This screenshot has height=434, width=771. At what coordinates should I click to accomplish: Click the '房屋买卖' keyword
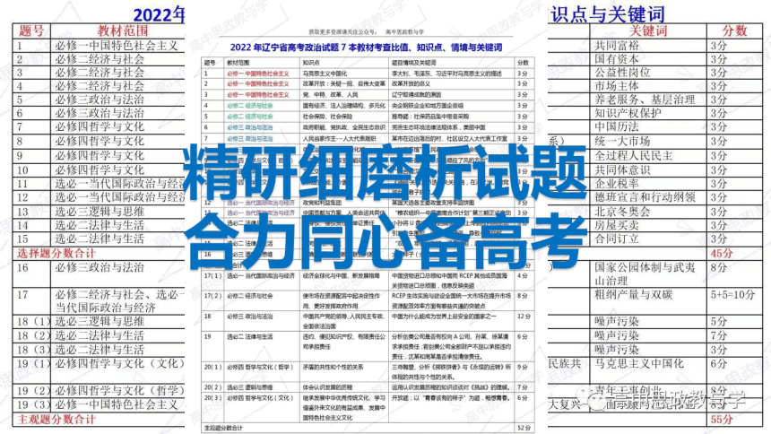point(617,226)
